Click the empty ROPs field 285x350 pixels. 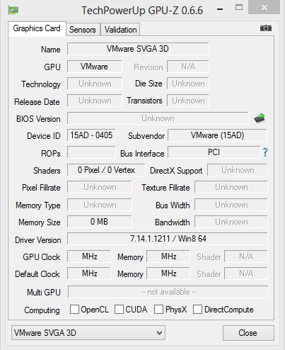(x=91, y=152)
